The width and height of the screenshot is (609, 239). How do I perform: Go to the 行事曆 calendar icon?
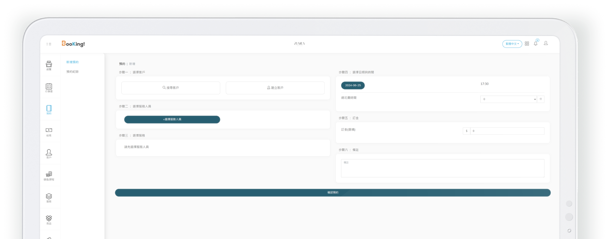point(49,87)
